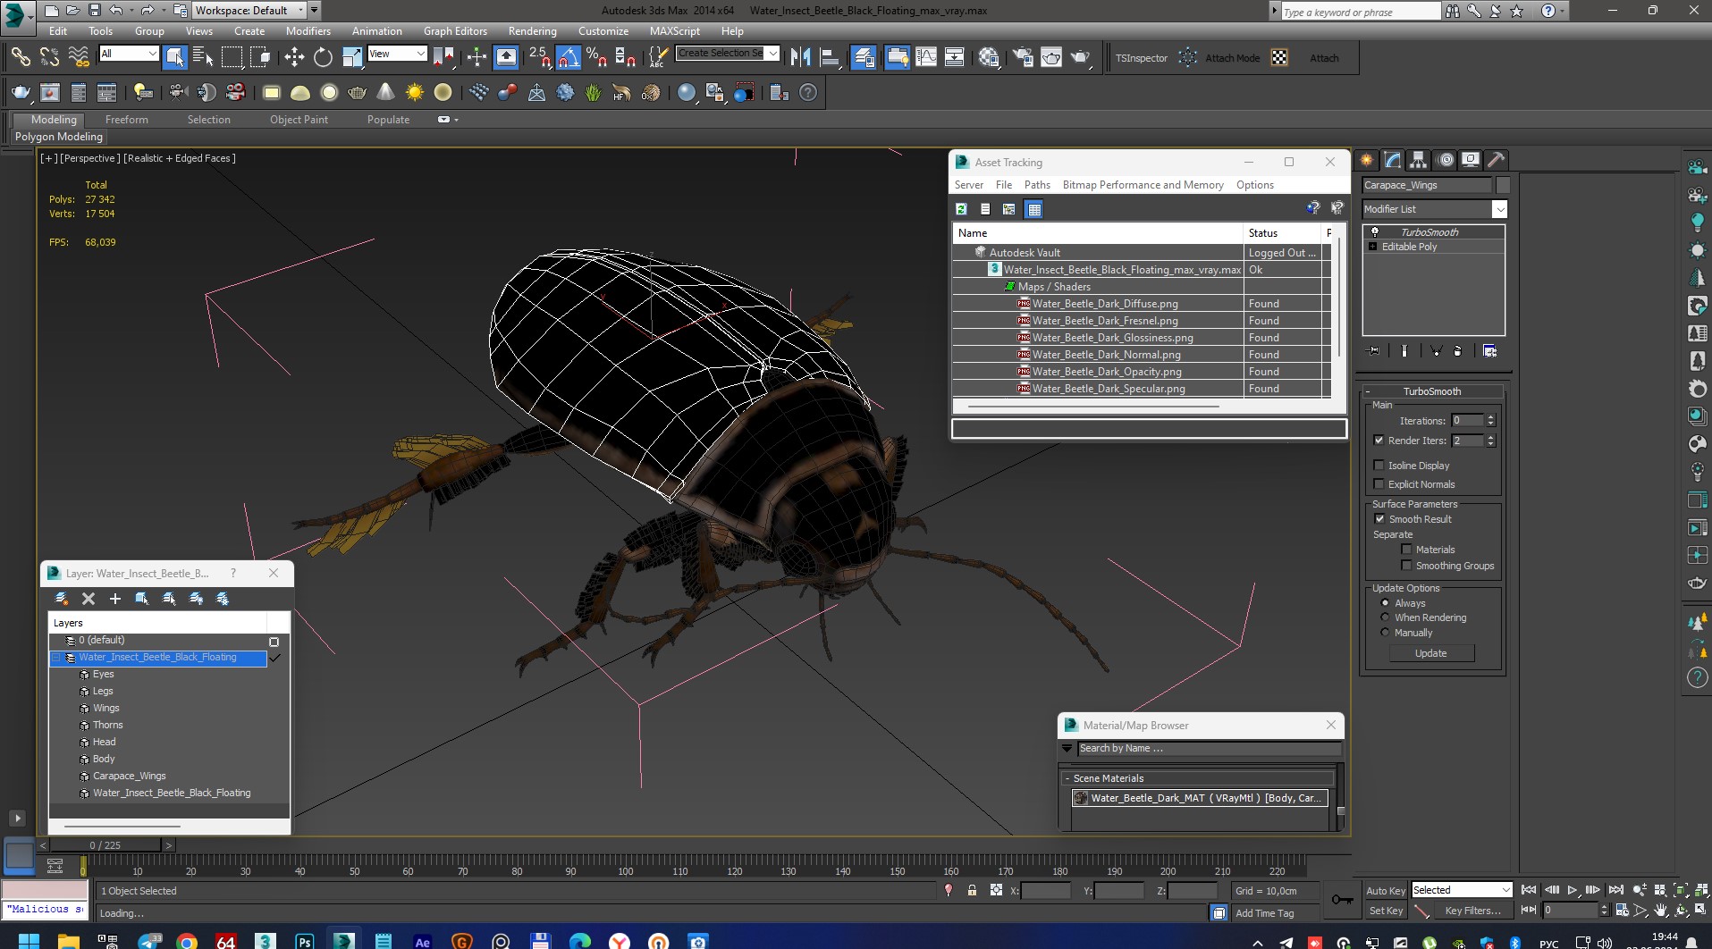The width and height of the screenshot is (1712, 949).
Task: Toggle the Render Iters checkbox
Action: click(x=1379, y=441)
